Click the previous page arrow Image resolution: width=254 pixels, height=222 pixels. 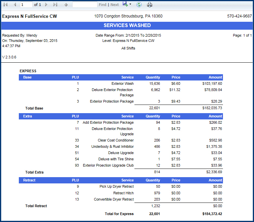pos(15,5)
